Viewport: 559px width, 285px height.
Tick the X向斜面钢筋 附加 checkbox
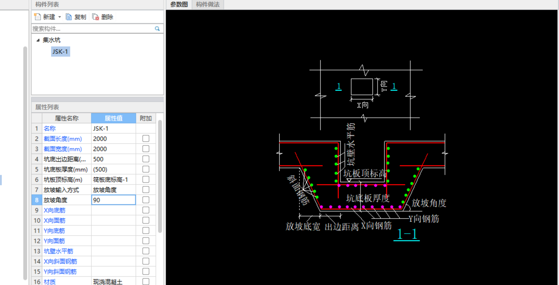coord(146,261)
